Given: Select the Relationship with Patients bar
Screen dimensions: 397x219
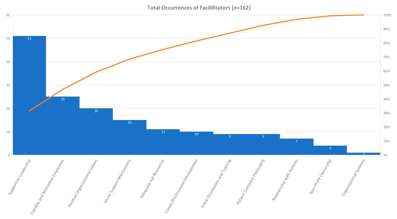Looking at the screenshot, I should click(x=297, y=147).
